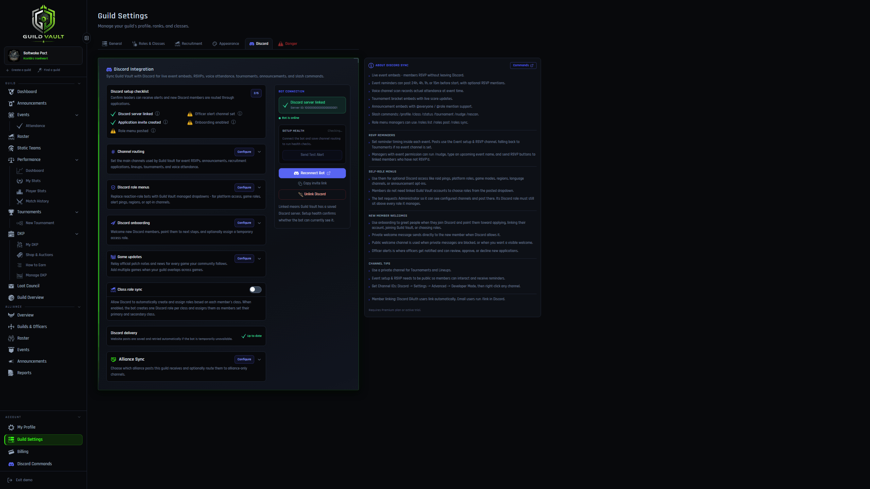Click Configure for Game updates
This screenshot has width=870, height=489.
click(244, 258)
